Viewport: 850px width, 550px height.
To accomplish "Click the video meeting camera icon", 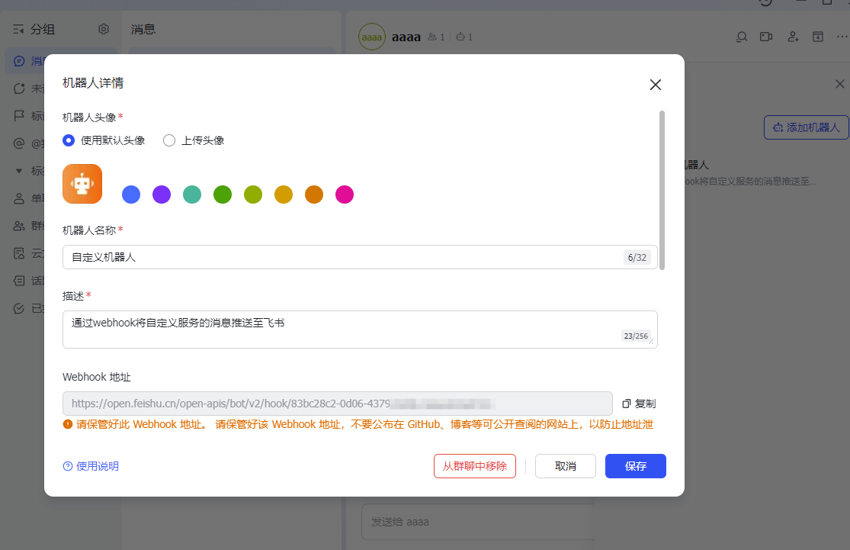I will 766,37.
